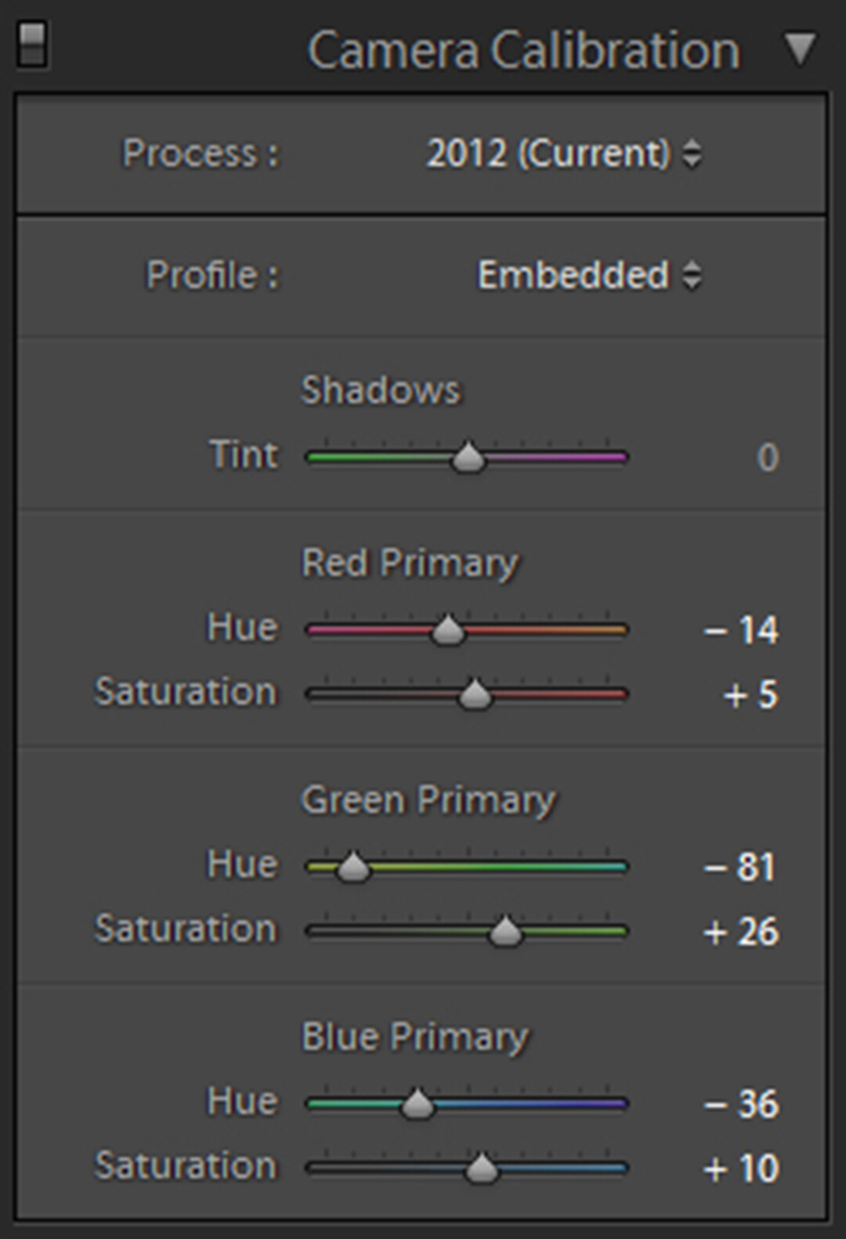Image resolution: width=846 pixels, height=1239 pixels.
Task: Click the Green Primary Hue slider handle
Action: click(x=352, y=868)
